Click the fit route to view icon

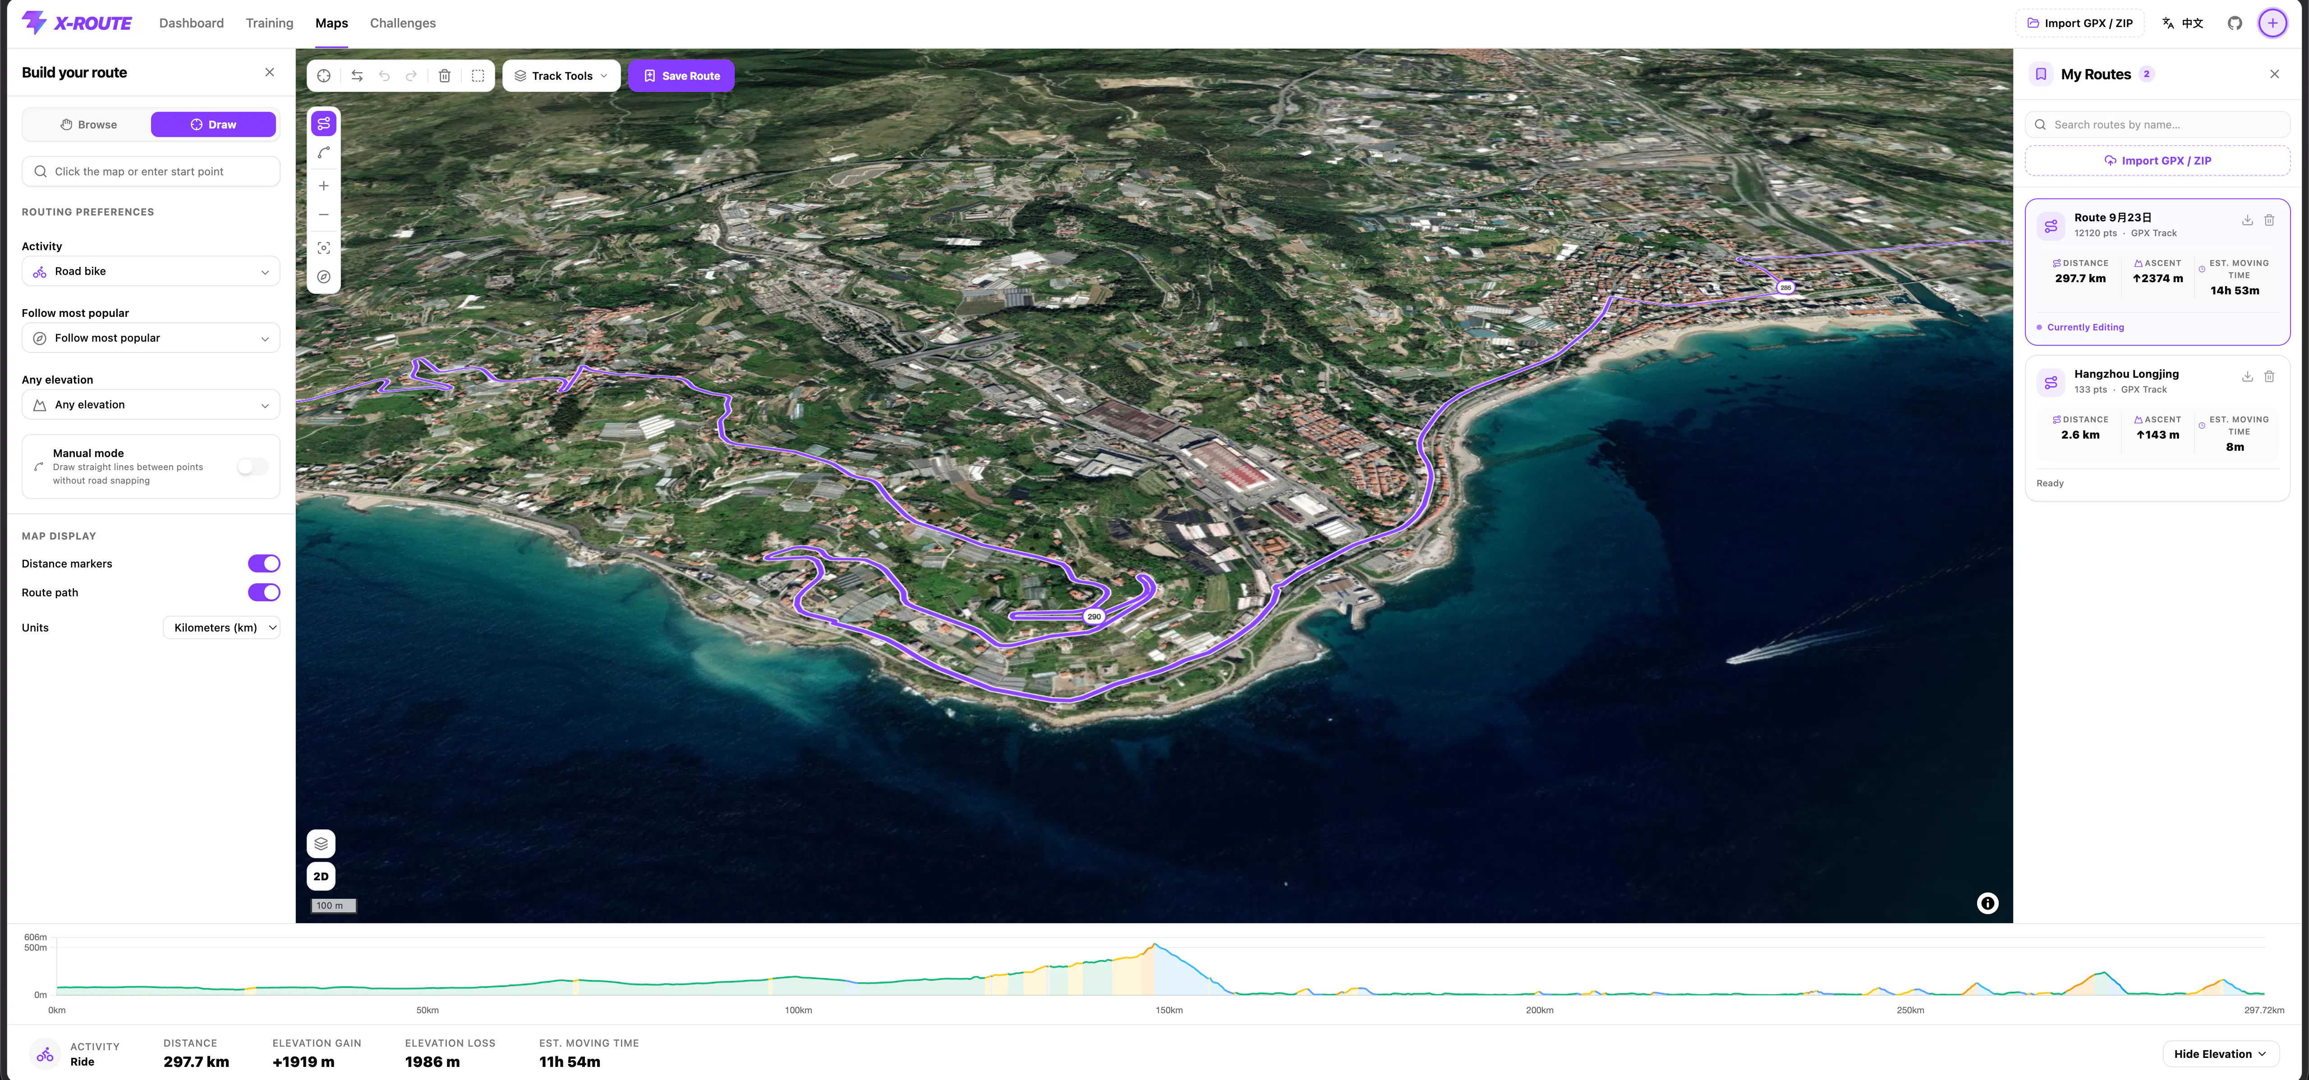pos(324,248)
